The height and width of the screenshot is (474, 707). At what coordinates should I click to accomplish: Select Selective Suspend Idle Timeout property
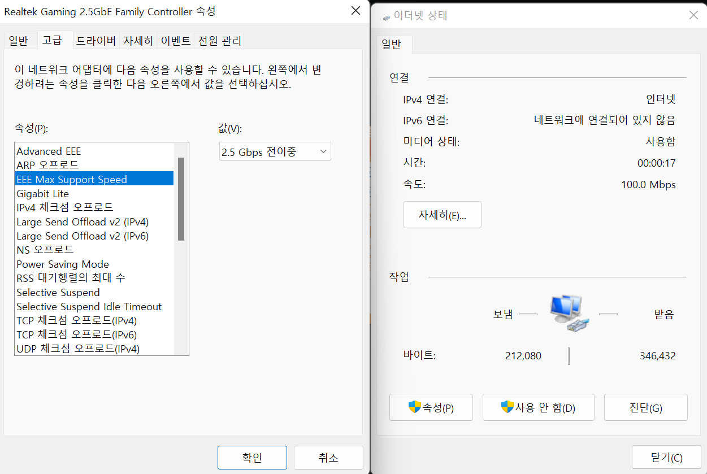tap(89, 307)
